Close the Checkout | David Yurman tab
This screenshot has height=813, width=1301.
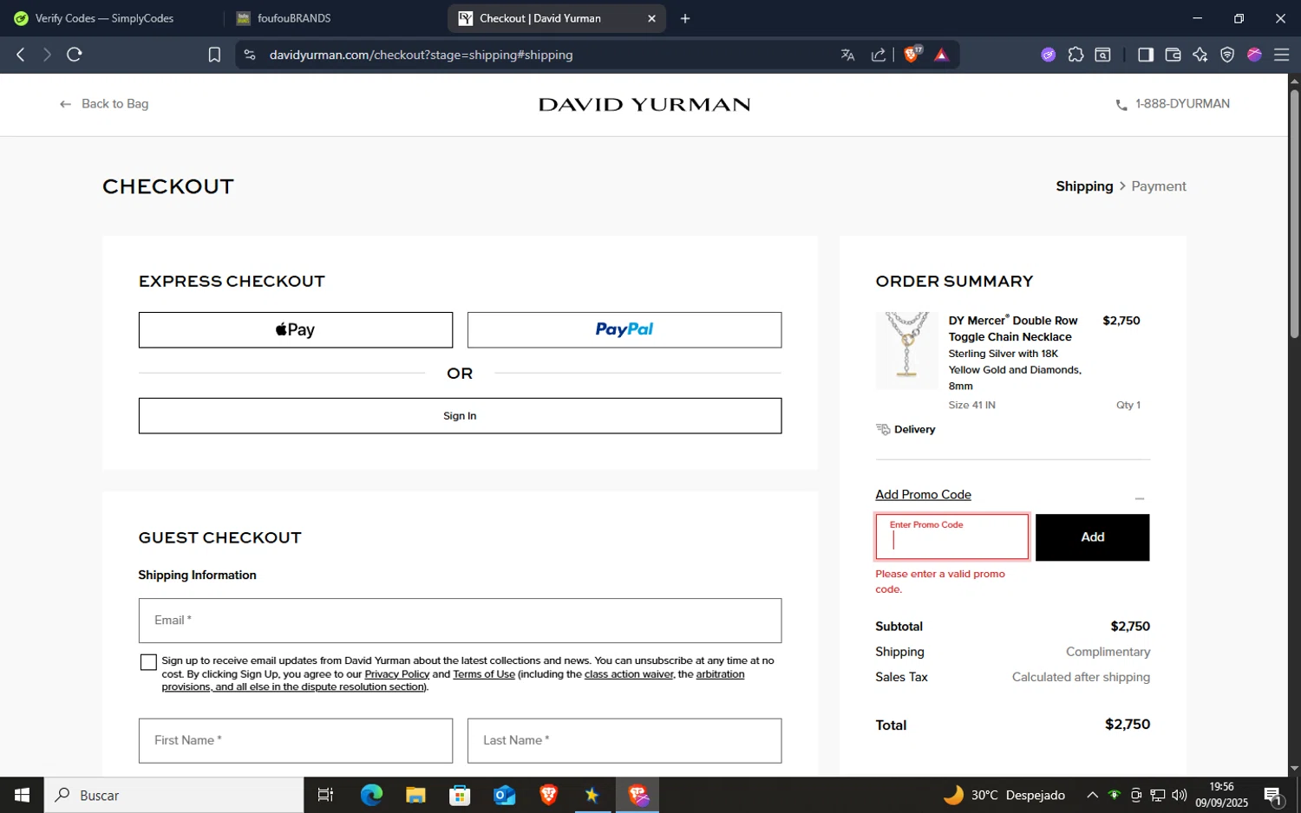[x=651, y=18]
